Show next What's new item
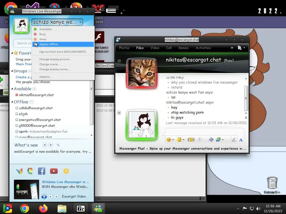 (51, 145)
